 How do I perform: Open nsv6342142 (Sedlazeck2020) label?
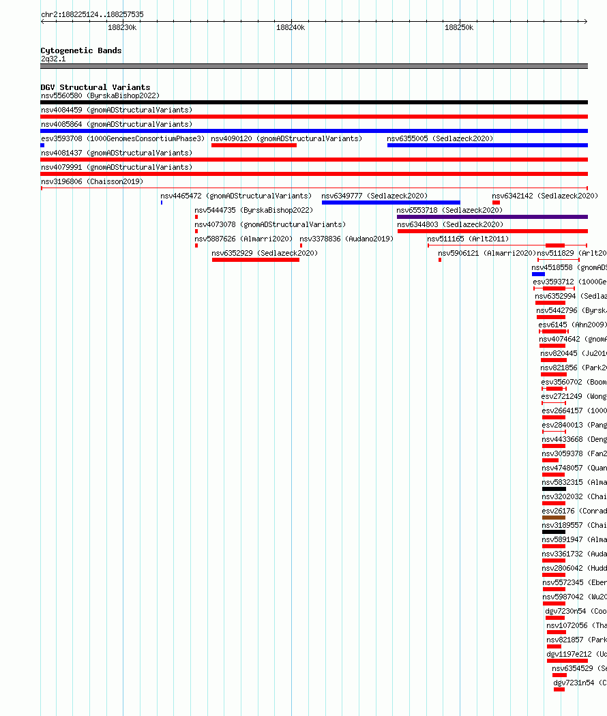(x=545, y=196)
